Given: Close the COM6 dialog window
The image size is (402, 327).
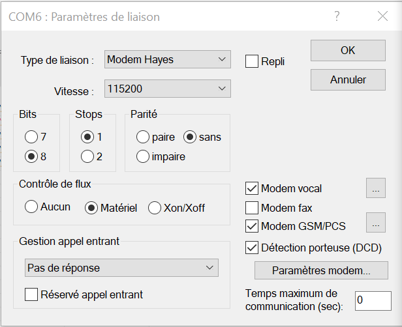Looking at the screenshot, I should click(382, 17).
